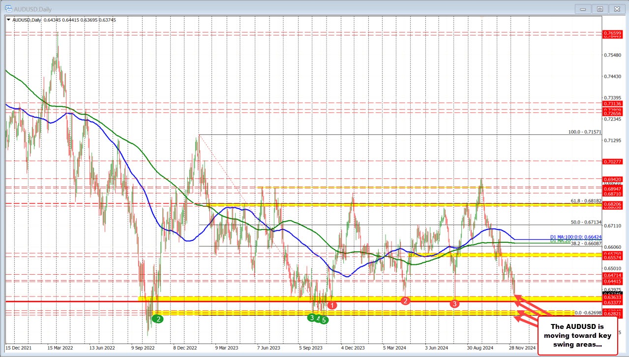The height and width of the screenshot is (357, 629).
Task: Click the 0.65750 price level tag
Action: click(x=612, y=253)
